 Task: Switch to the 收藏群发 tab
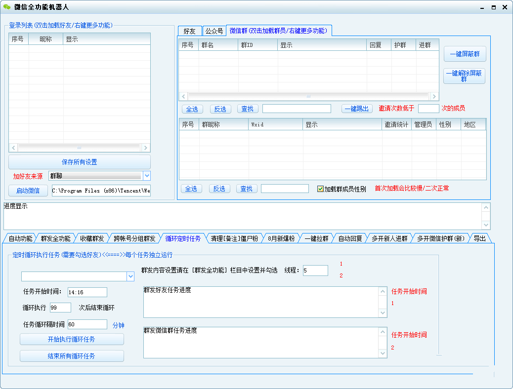92,238
